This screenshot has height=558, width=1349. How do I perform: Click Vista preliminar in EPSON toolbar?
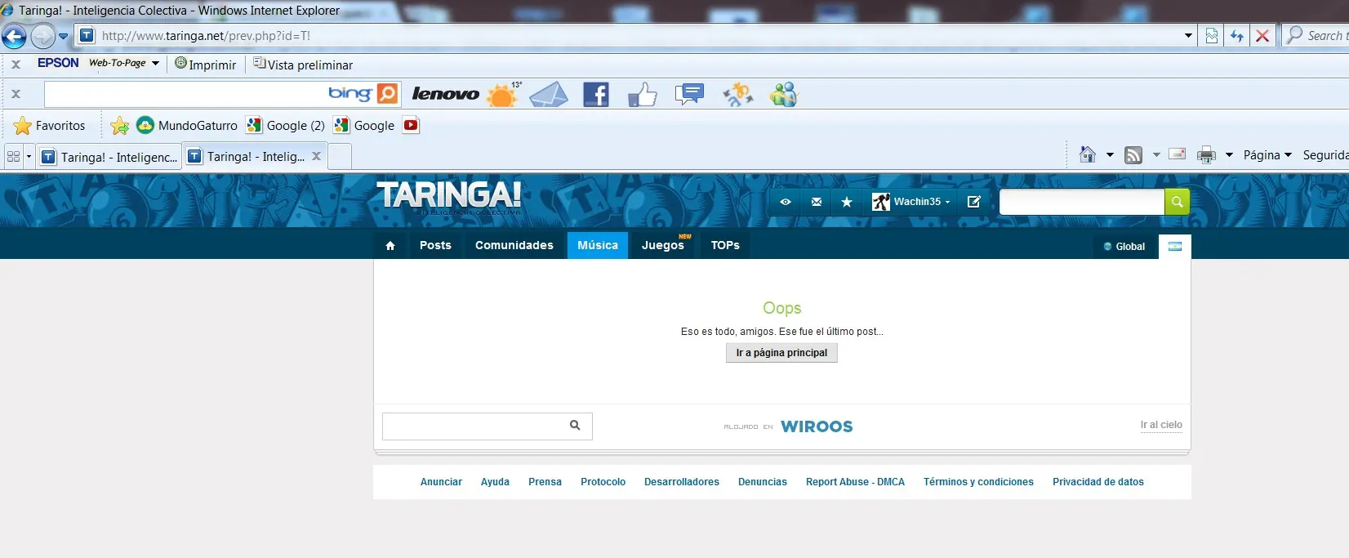tap(303, 65)
